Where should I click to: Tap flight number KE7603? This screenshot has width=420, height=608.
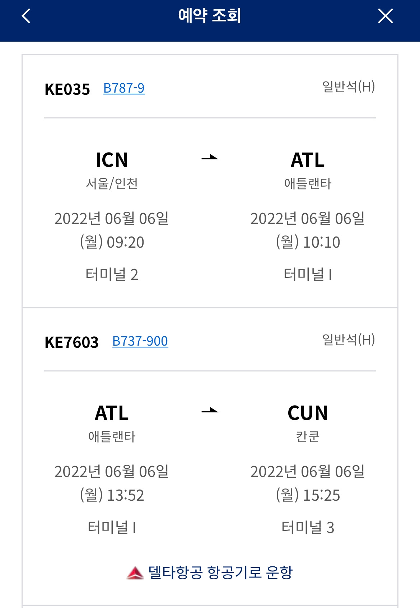[x=71, y=342]
